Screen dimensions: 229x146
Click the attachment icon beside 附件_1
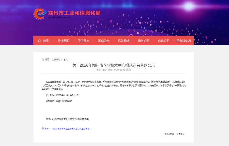(x=43, y=129)
